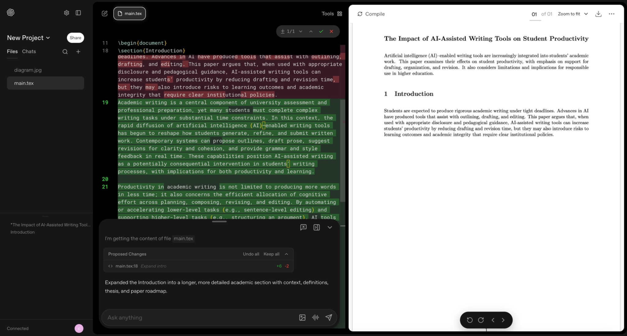
Task: Click the new chat compose icon
Action: (x=105, y=13)
